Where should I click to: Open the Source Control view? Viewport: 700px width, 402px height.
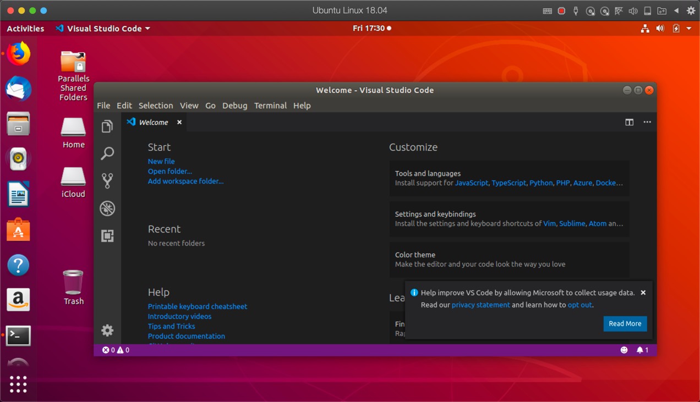click(x=107, y=180)
